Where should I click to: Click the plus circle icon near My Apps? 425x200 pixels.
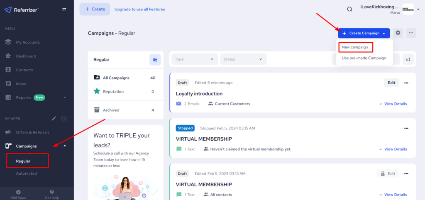coord(64,119)
